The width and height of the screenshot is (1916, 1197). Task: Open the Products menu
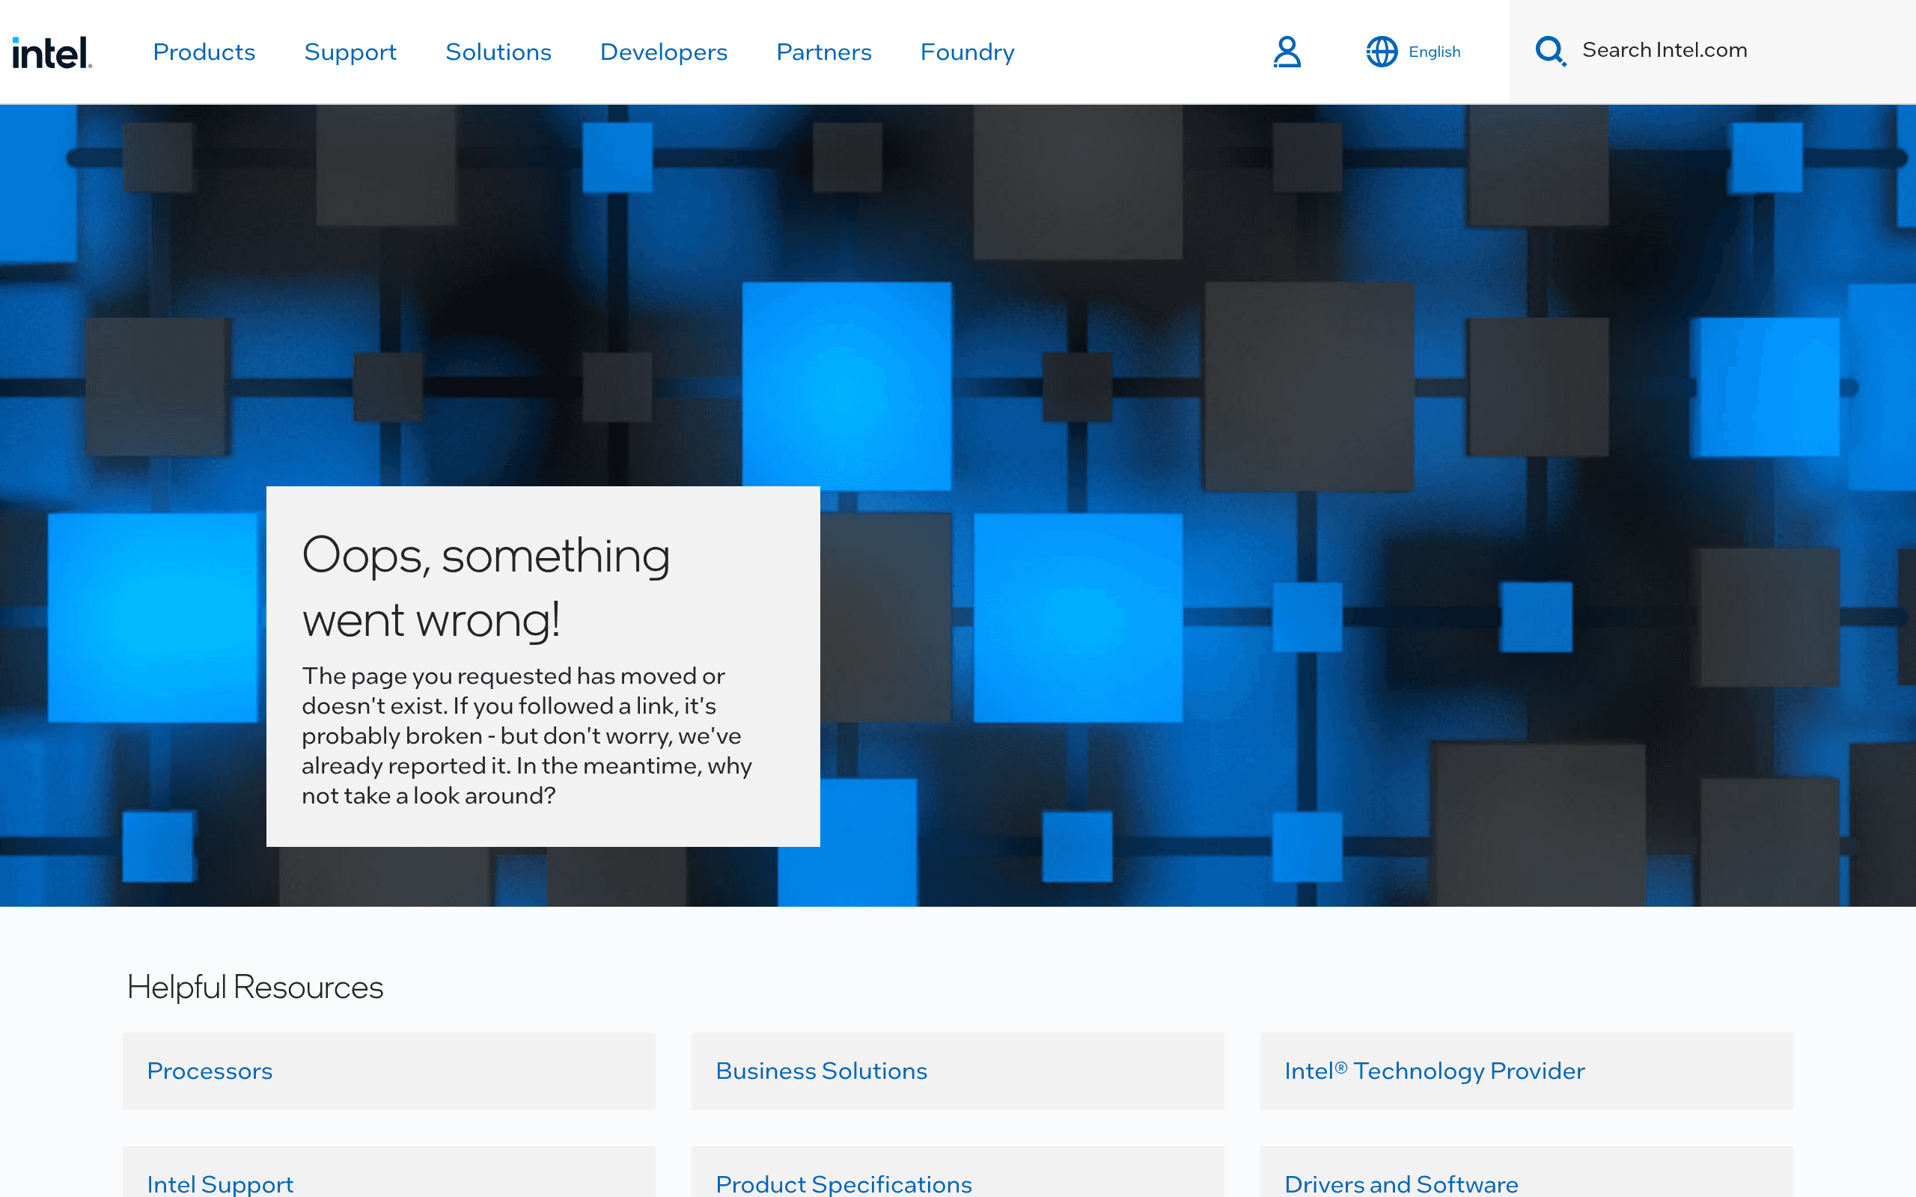[x=204, y=52]
